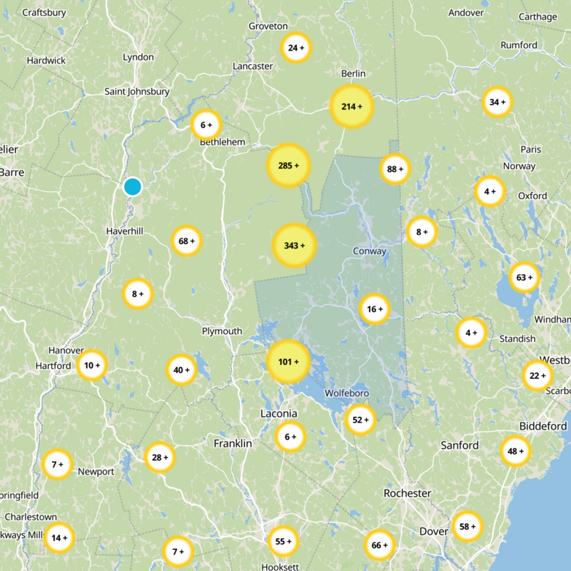Image resolution: width=571 pixels, height=571 pixels.
Task: Select the 8+ cluster east of Conway
Action: click(x=422, y=232)
